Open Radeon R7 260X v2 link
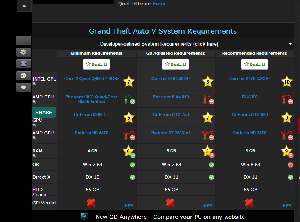The height and width of the screenshot is (222, 300). [x=171, y=133]
